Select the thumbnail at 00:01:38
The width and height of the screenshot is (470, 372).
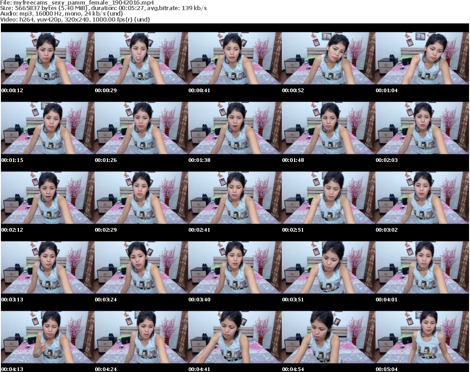(235, 128)
